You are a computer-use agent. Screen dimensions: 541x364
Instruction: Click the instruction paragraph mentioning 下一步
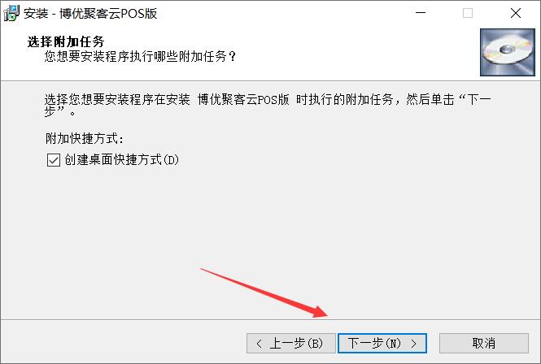[268, 105]
